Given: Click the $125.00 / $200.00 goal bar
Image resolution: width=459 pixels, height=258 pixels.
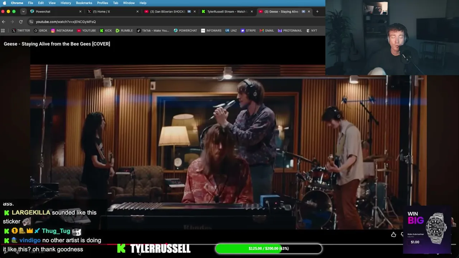Looking at the screenshot, I should (x=269, y=249).
